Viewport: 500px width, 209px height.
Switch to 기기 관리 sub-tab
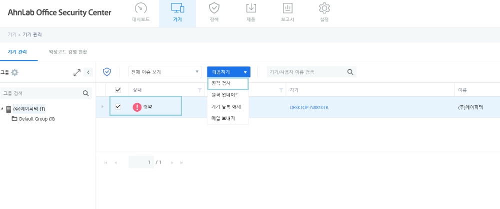click(18, 52)
